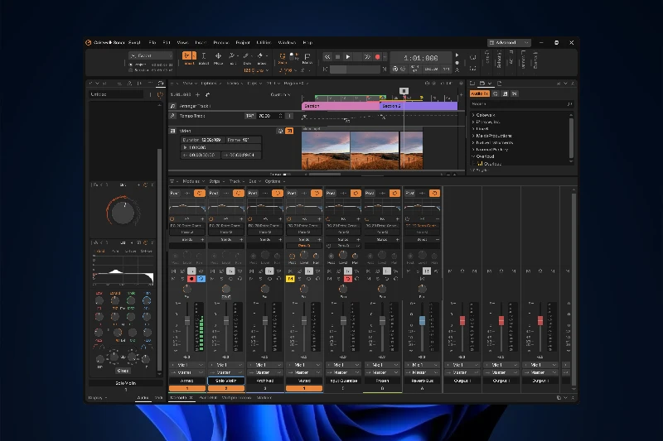Image resolution: width=663 pixels, height=441 pixels.
Task: Open the Master output dropdown on the Armed strip
Action: pos(186,372)
